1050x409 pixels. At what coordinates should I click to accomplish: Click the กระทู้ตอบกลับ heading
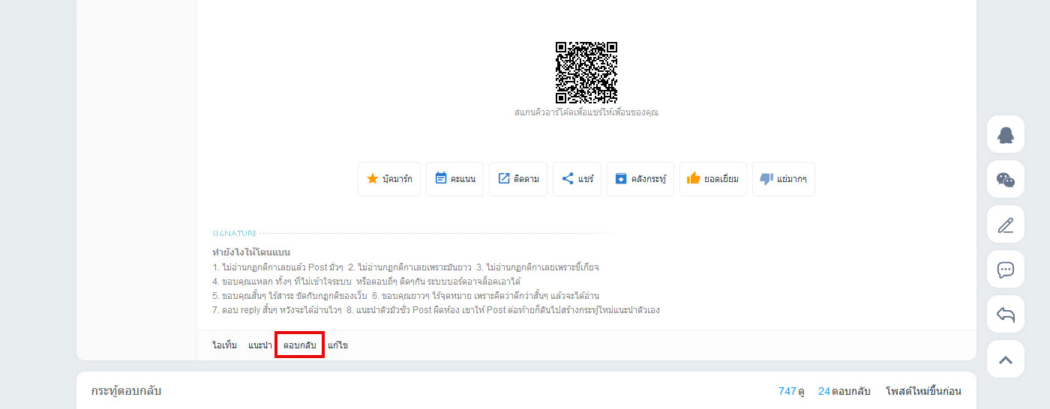[x=126, y=391]
